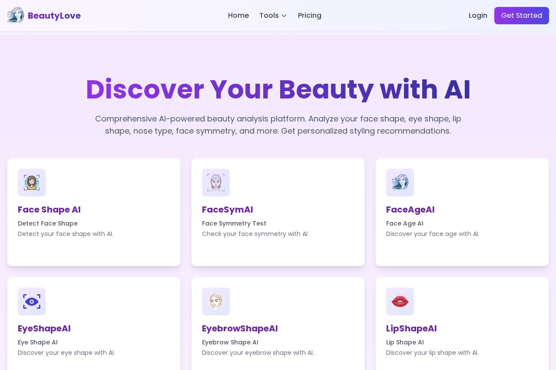Open the FaceAgeAI link

(410, 210)
